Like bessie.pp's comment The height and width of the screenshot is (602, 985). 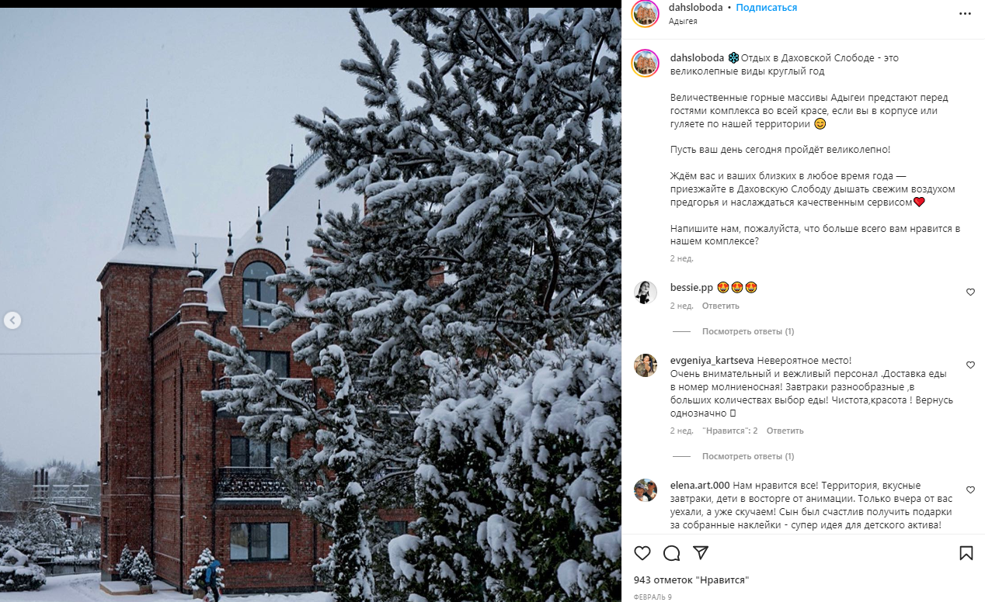point(970,292)
